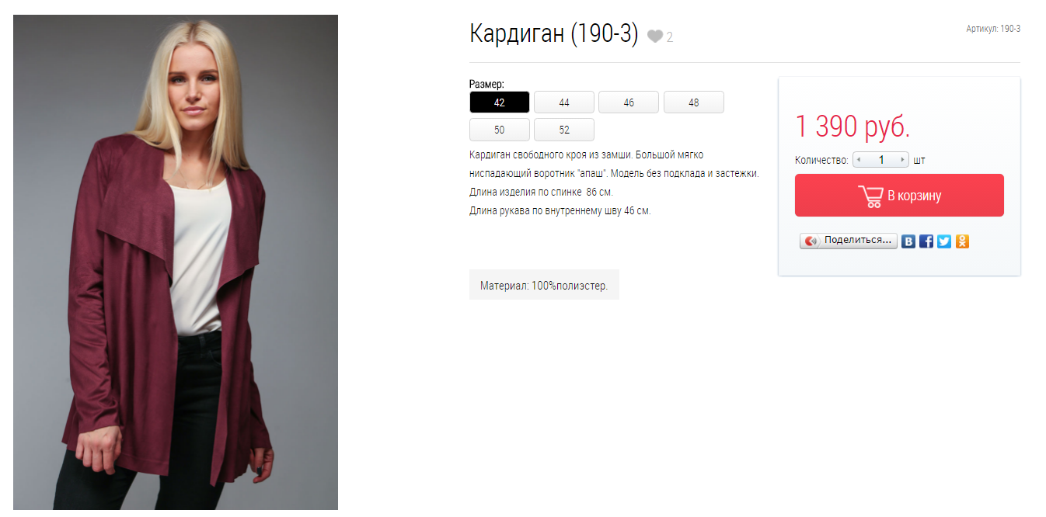Click the quantity input field
1046x517 pixels.
click(x=880, y=160)
